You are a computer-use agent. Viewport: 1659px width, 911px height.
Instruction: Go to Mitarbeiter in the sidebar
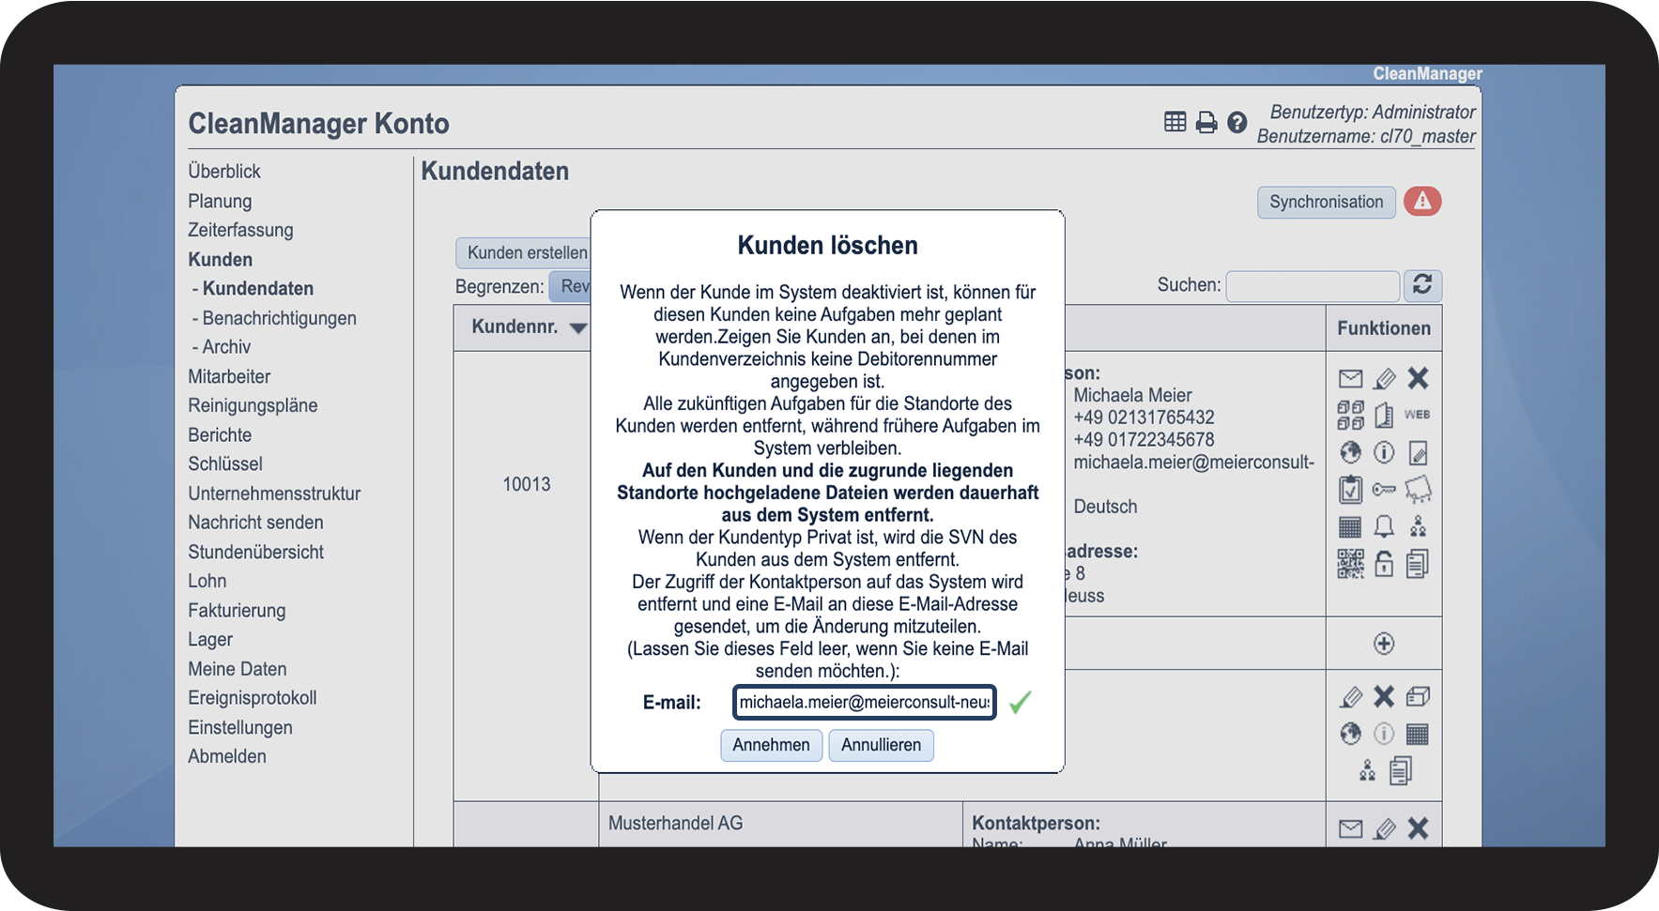(x=229, y=376)
